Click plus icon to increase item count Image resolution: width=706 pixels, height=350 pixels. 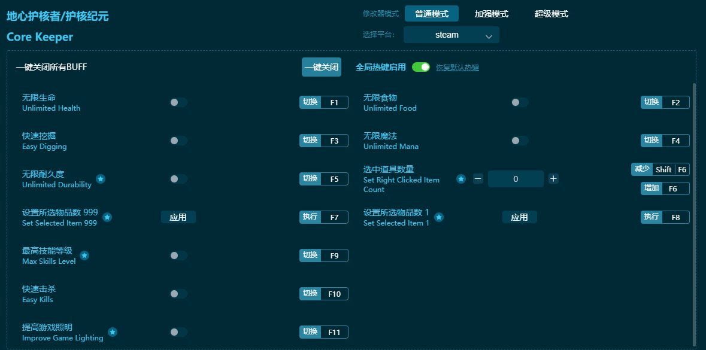coord(553,179)
